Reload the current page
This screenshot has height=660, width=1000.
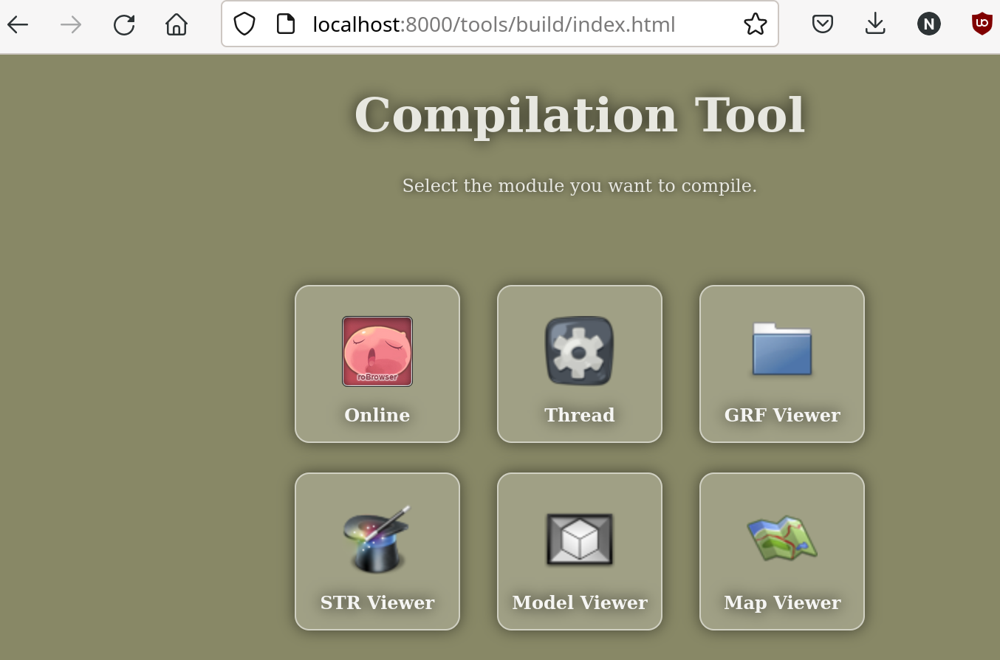pyautogui.click(x=123, y=25)
